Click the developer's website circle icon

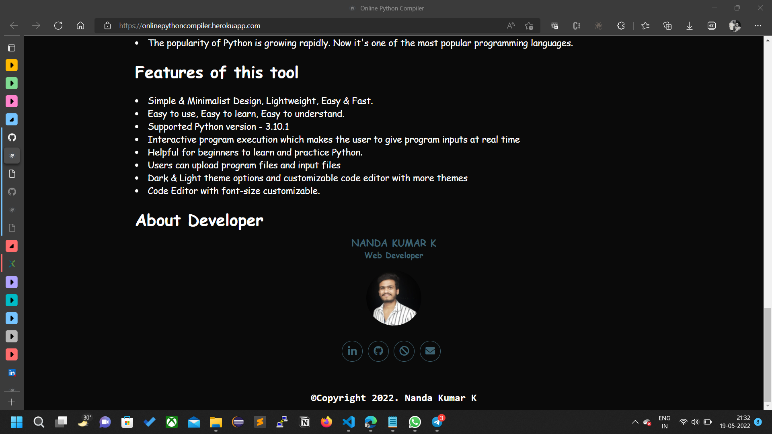pos(404,351)
